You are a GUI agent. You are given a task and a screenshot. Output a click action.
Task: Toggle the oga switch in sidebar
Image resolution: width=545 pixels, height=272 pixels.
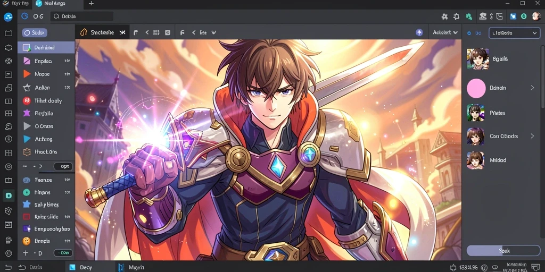(63, 166)
